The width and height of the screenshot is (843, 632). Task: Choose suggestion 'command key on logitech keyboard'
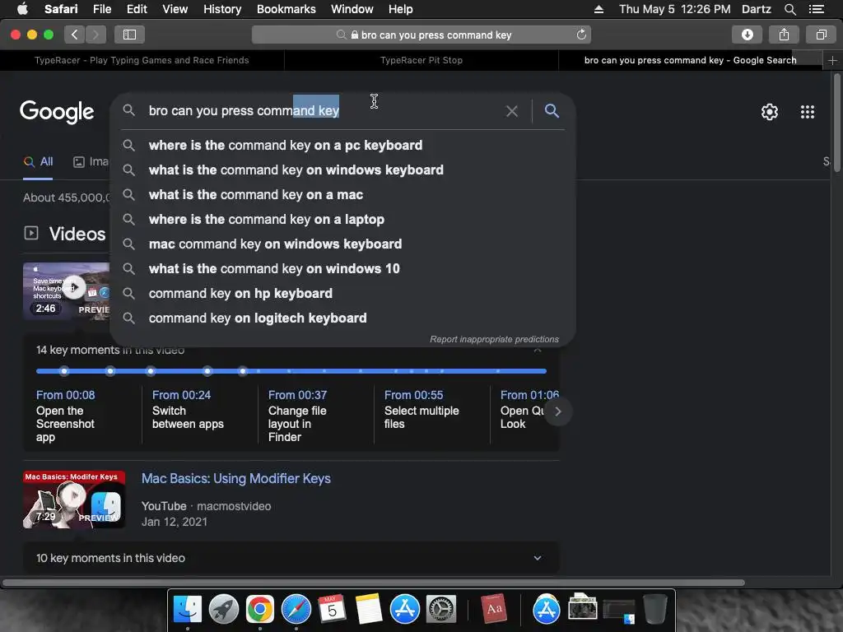[x=342, y=318]
